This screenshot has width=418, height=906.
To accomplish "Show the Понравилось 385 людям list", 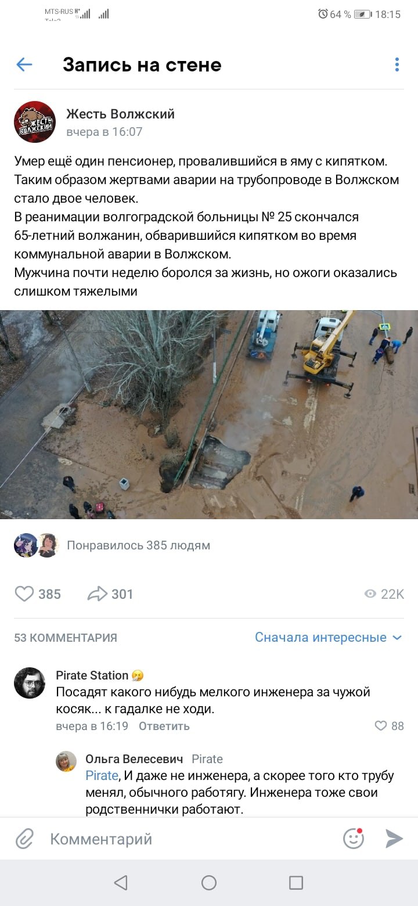I will 138,545.
